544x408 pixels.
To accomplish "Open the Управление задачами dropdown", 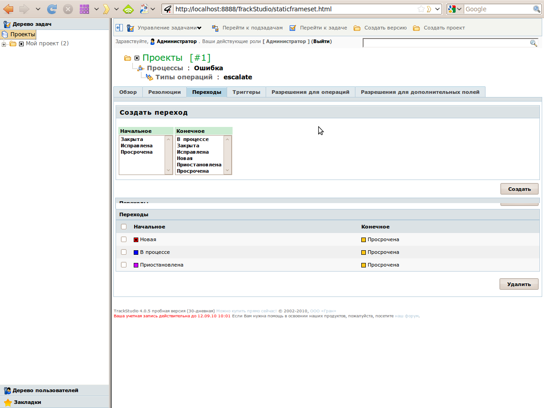I will tap(199, 28).
